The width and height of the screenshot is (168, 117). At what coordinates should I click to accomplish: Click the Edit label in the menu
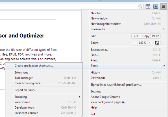[x=93, y=36]
